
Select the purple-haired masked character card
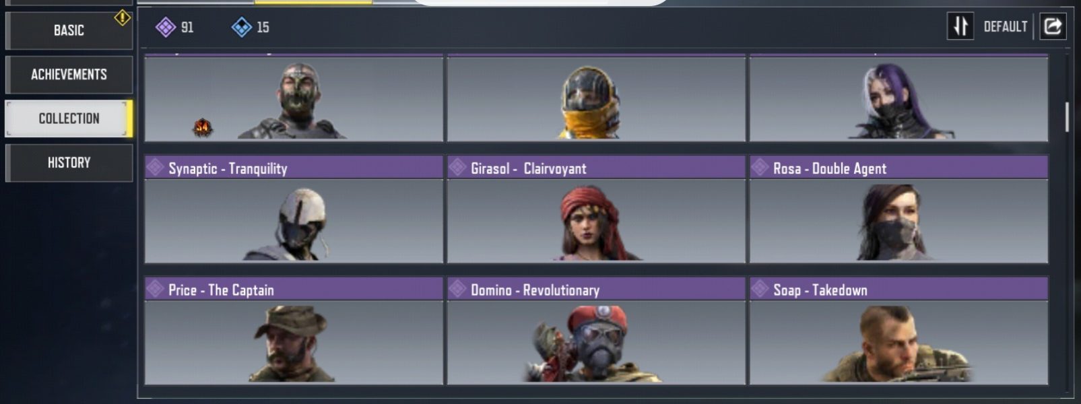pos(898,98)
